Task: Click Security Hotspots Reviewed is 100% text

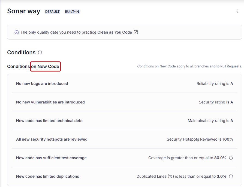Action: [x=200, y=139]
